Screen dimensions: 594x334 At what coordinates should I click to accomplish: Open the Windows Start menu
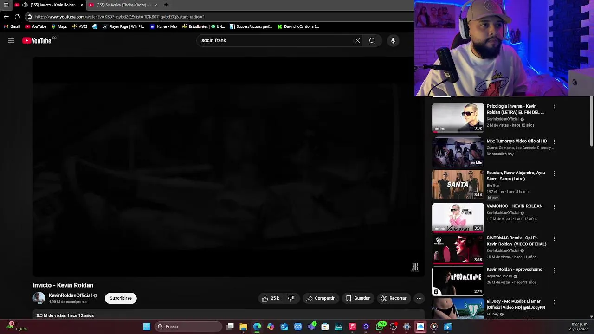click(x=147, y=327)
